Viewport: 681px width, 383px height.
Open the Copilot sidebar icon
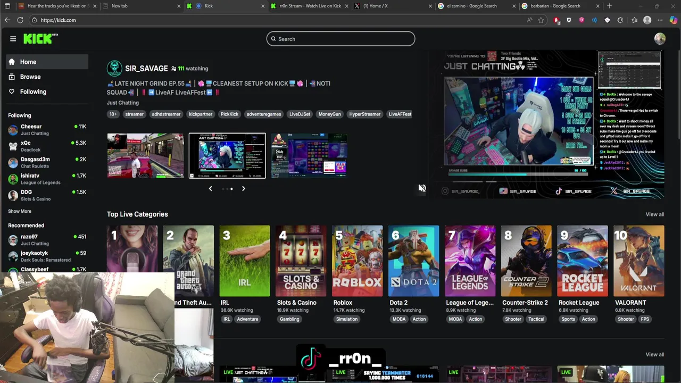coord(673,20)
